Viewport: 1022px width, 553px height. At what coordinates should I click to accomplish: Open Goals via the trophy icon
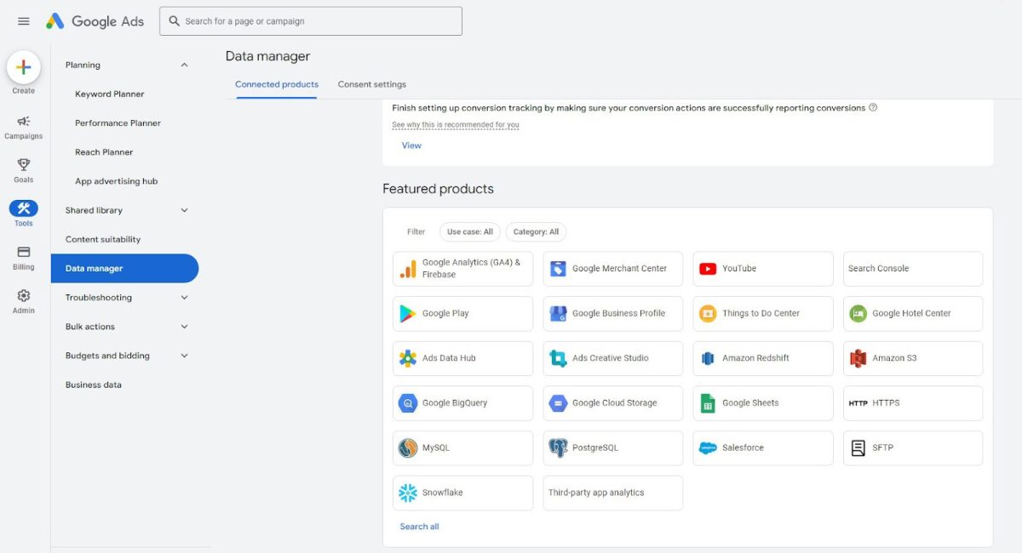tap(24, 165)
